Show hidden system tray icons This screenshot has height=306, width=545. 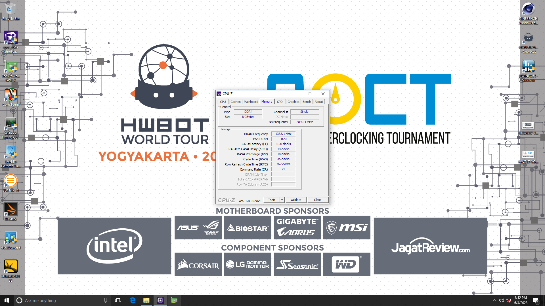coord(494,300)
